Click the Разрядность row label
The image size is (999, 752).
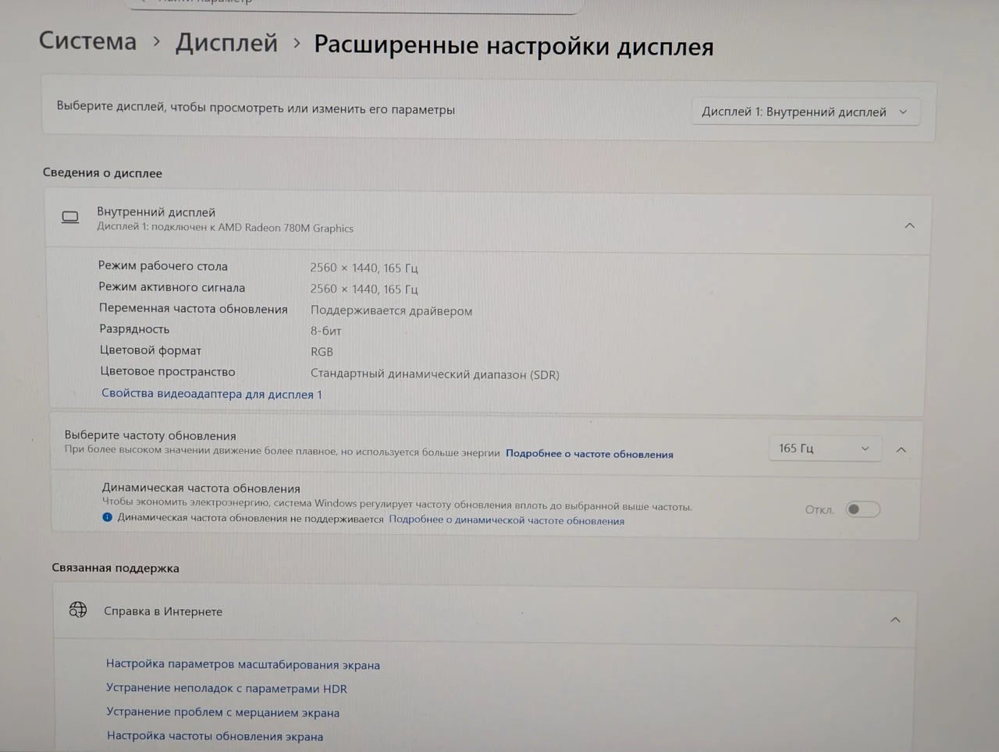click(x=134, y=329)
